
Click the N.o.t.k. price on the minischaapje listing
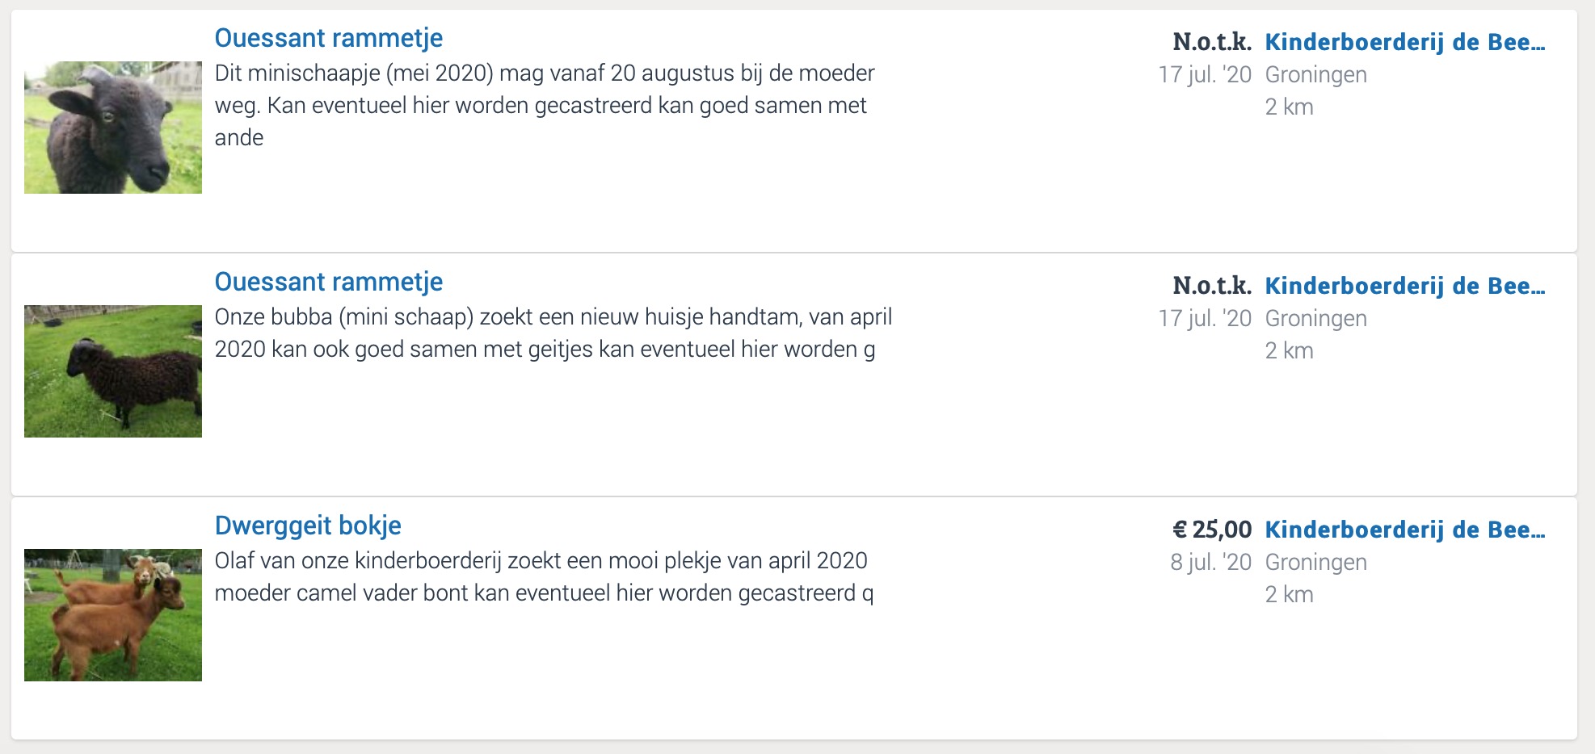[1212, 42]
